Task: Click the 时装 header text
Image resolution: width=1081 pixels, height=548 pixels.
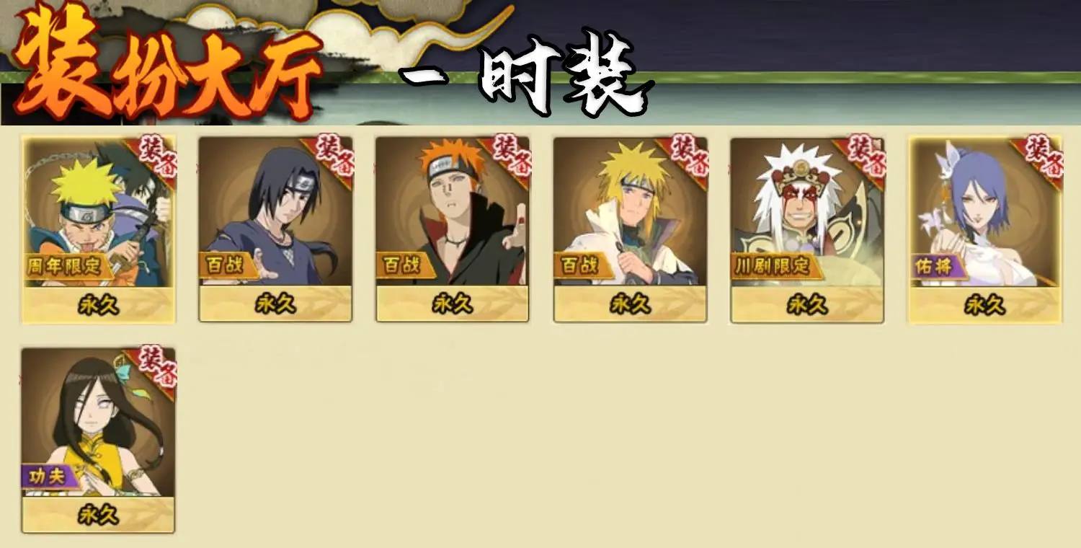Action: (x=562, y=76)
